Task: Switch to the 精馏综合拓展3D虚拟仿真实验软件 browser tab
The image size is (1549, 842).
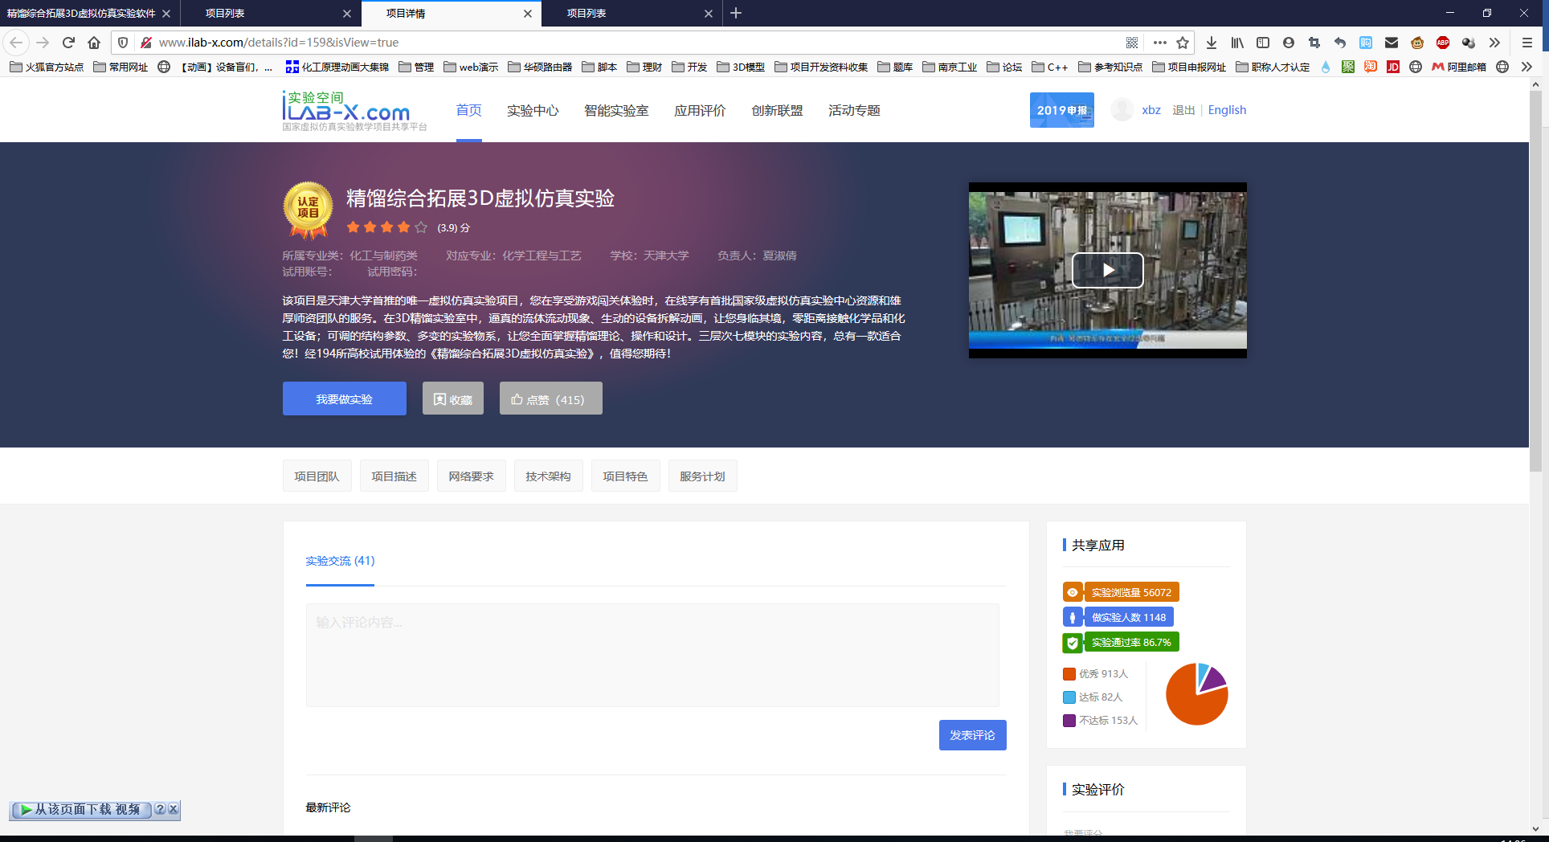Action: 81,13
